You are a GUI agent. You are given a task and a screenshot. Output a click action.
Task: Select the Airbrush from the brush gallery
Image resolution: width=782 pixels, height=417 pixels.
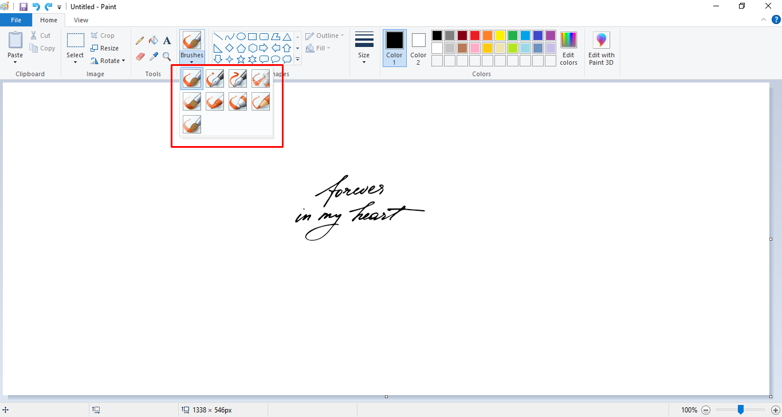261,78
